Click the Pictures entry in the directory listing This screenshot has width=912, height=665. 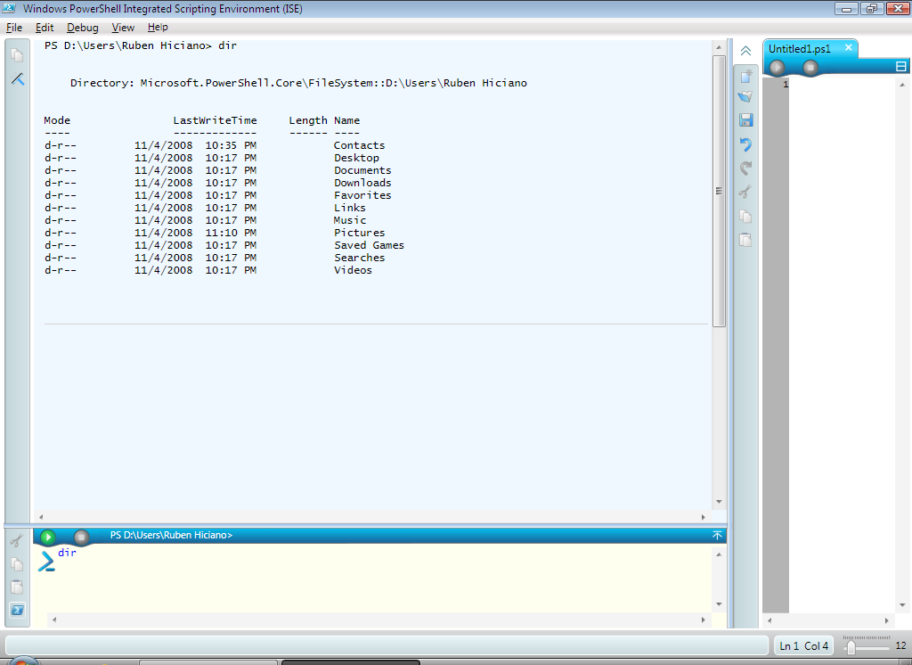pyautogui.click(x=359, y=233)
